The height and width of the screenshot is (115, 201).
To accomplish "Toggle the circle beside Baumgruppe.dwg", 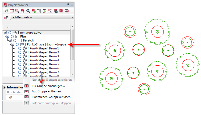I will (x=9, y=33).
